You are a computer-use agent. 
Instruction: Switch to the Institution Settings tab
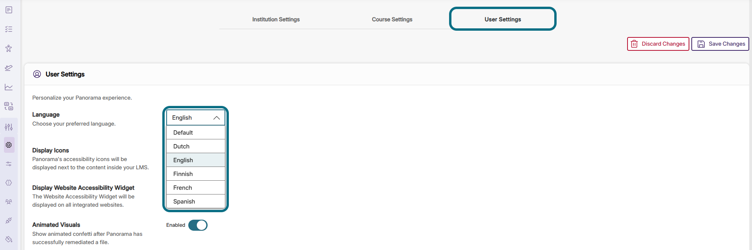[x=276, y=19]
